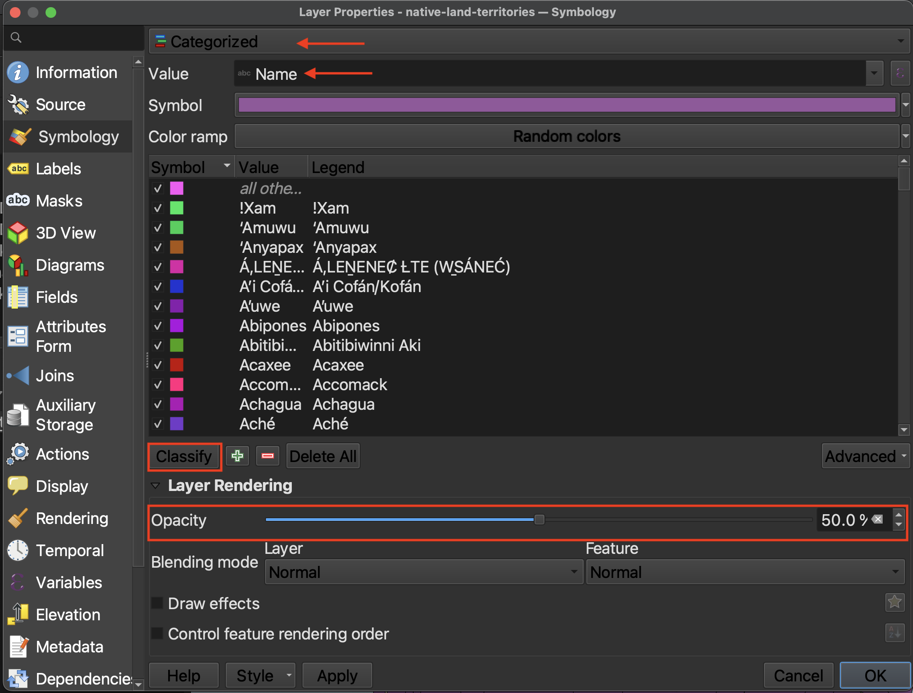Uncheck the !Xam category checkbox
Image resolution: width=913 pixels, height=693 pixels.
(x=158, y=208)
